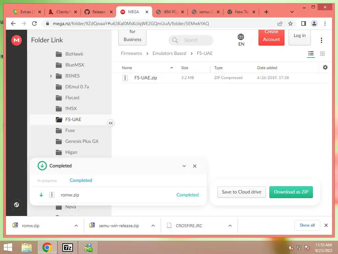This screenshot has height=254, width=338.
Task: Open File Explorer from taskbar
Action: 27,247
